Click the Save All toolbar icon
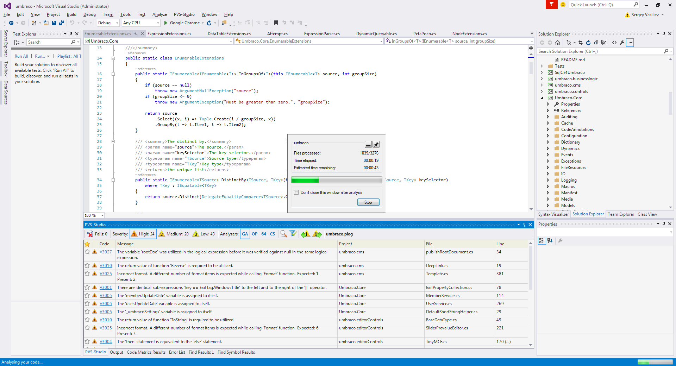 [x=62, y=23]
